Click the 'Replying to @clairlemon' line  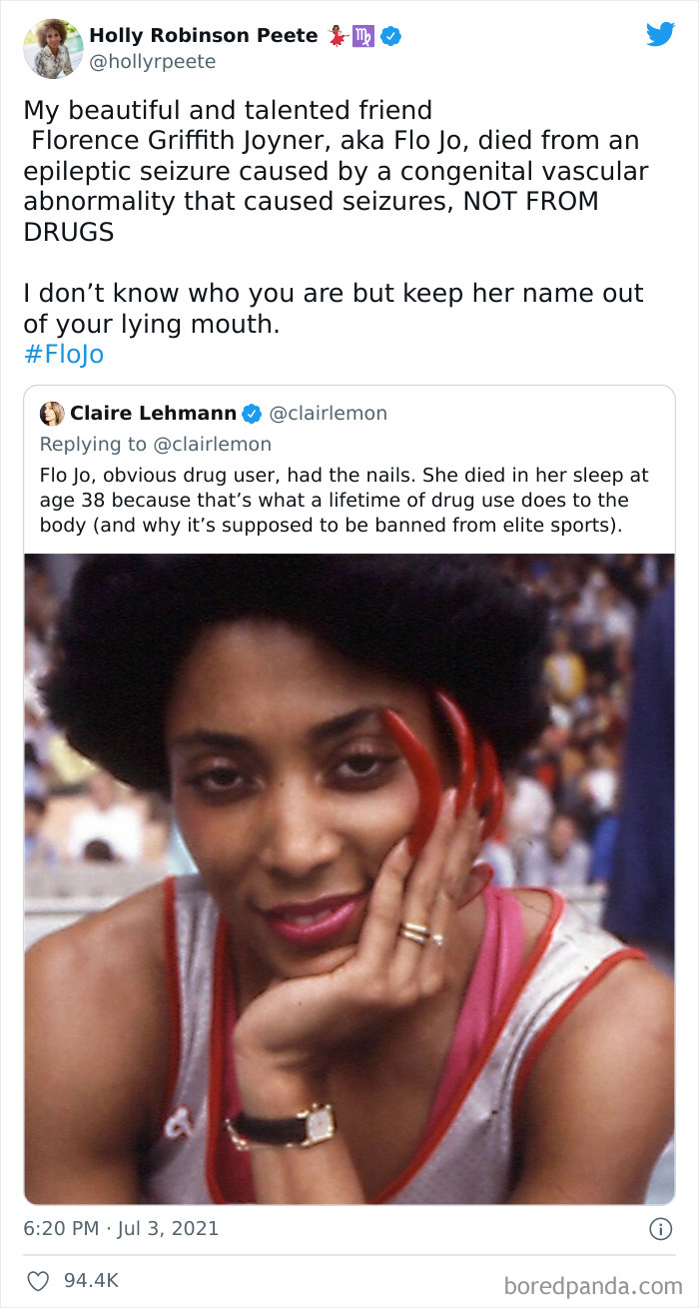[156, 444]
